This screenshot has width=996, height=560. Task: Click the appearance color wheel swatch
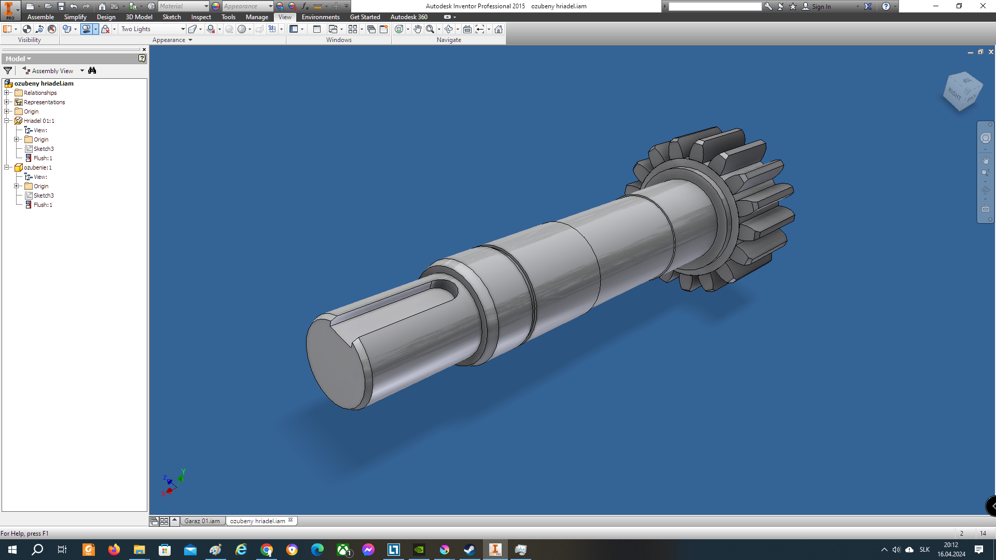216,6
